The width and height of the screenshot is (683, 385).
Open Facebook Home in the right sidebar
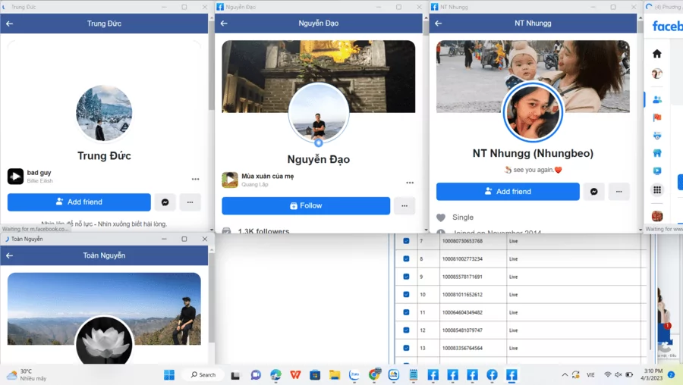(x=657, y=54)
